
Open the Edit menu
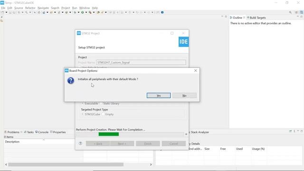click(9, 8)
